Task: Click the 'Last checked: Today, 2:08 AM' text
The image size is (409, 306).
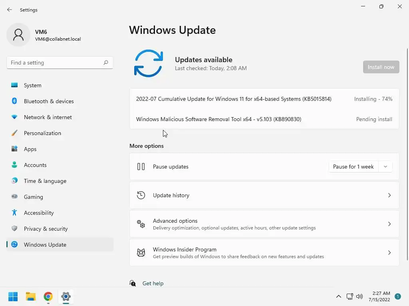Action: (x=211, y=68)
